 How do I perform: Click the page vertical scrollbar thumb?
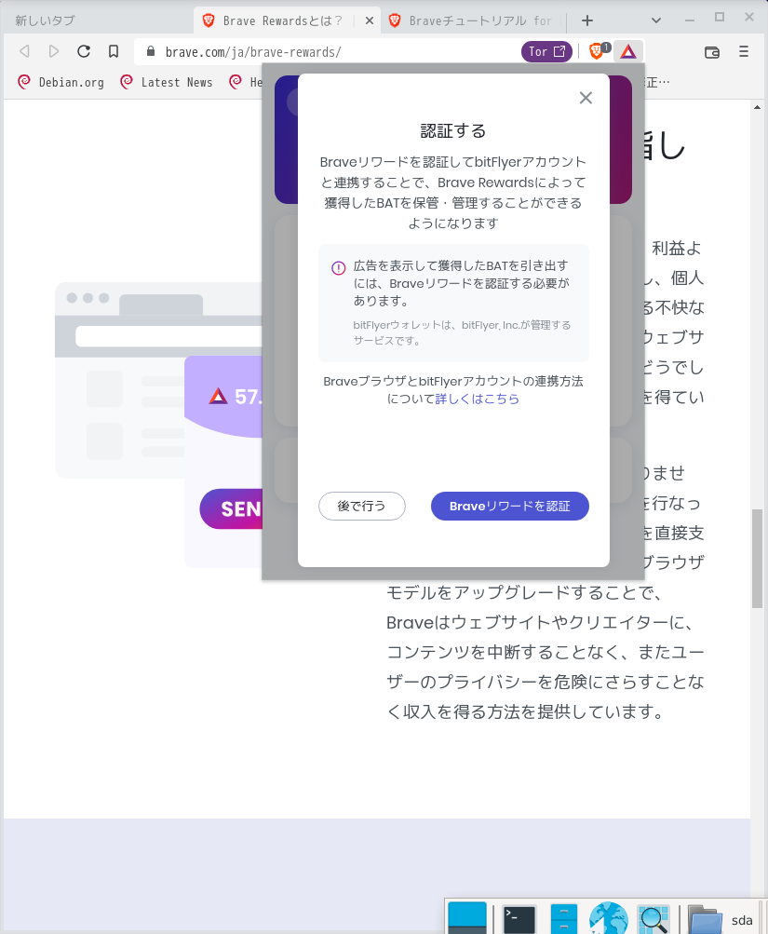click(757, 559)
